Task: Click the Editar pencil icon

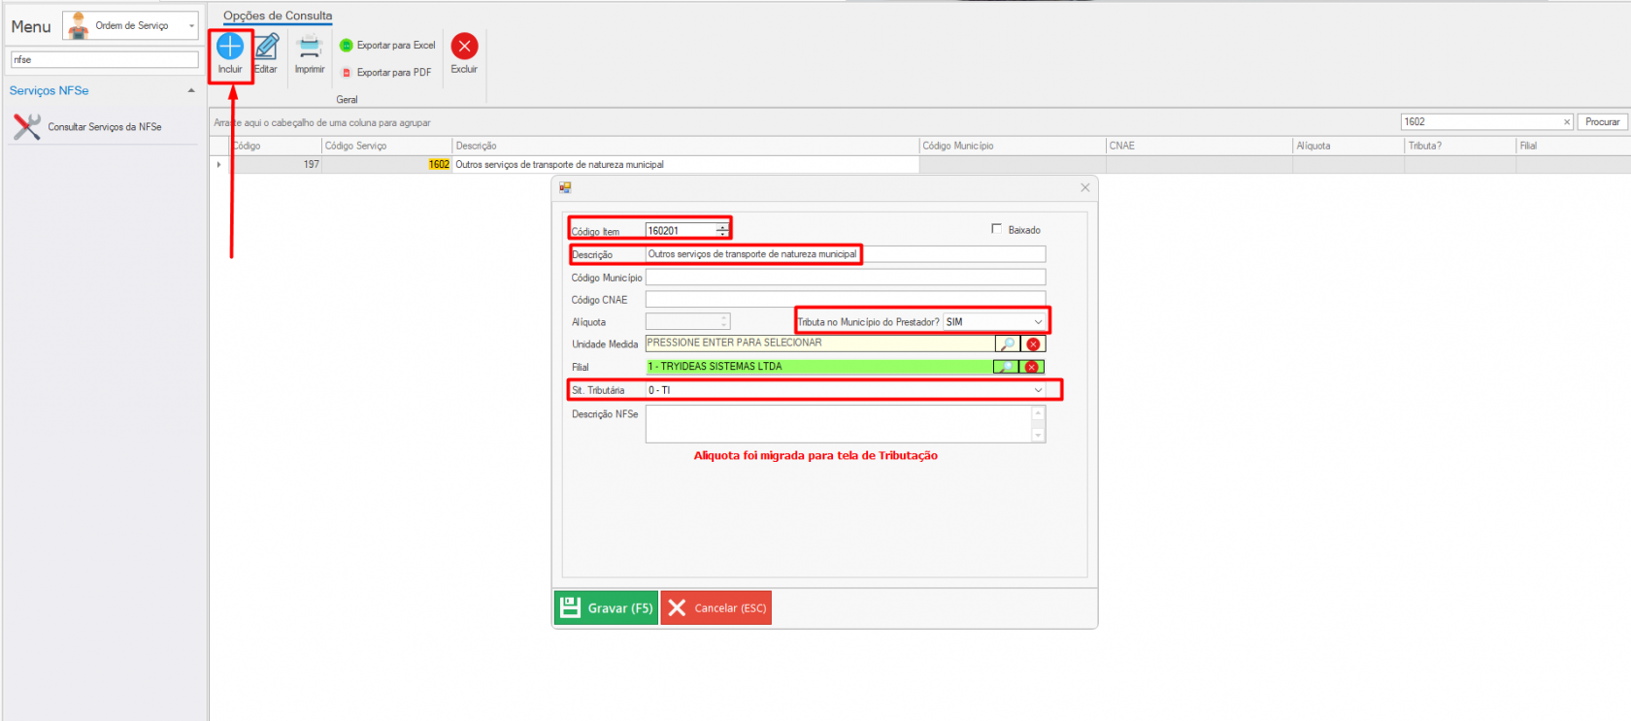Action: coord(267,47)
